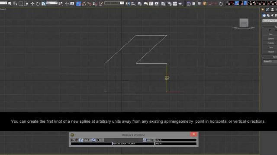The width and height of the screenshot is (277, 155).
Task: Toggle the highlighted diagonal icon in Polyline toolbar
Action: tap(93, 140)
